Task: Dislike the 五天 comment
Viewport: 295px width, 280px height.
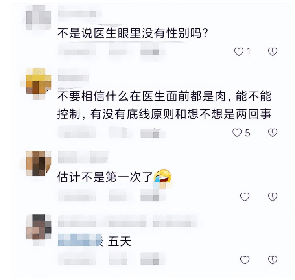Action: [x=273, y=260]
